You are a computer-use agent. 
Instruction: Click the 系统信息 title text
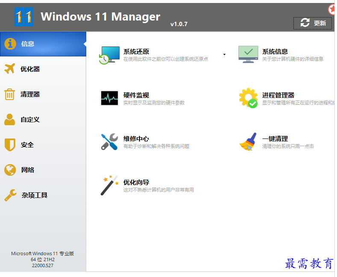(x=275, y=52)
